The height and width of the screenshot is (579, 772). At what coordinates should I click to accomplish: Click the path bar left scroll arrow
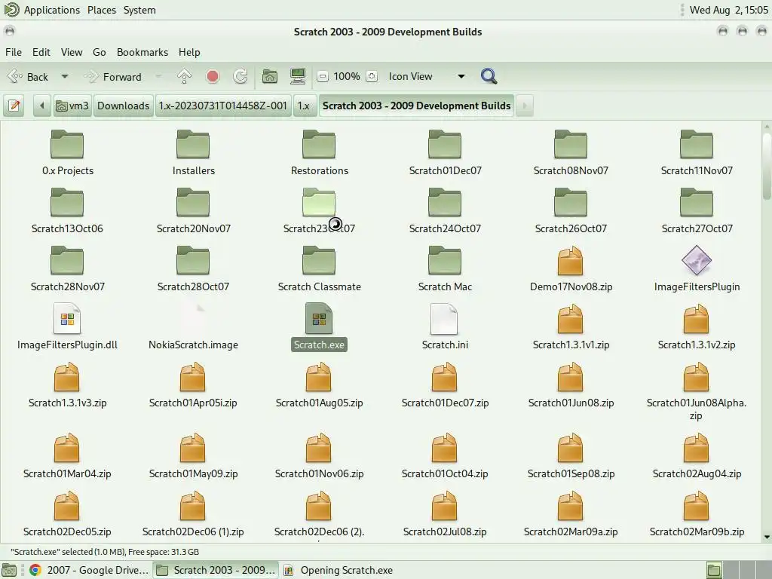click(x=42, y=106)
